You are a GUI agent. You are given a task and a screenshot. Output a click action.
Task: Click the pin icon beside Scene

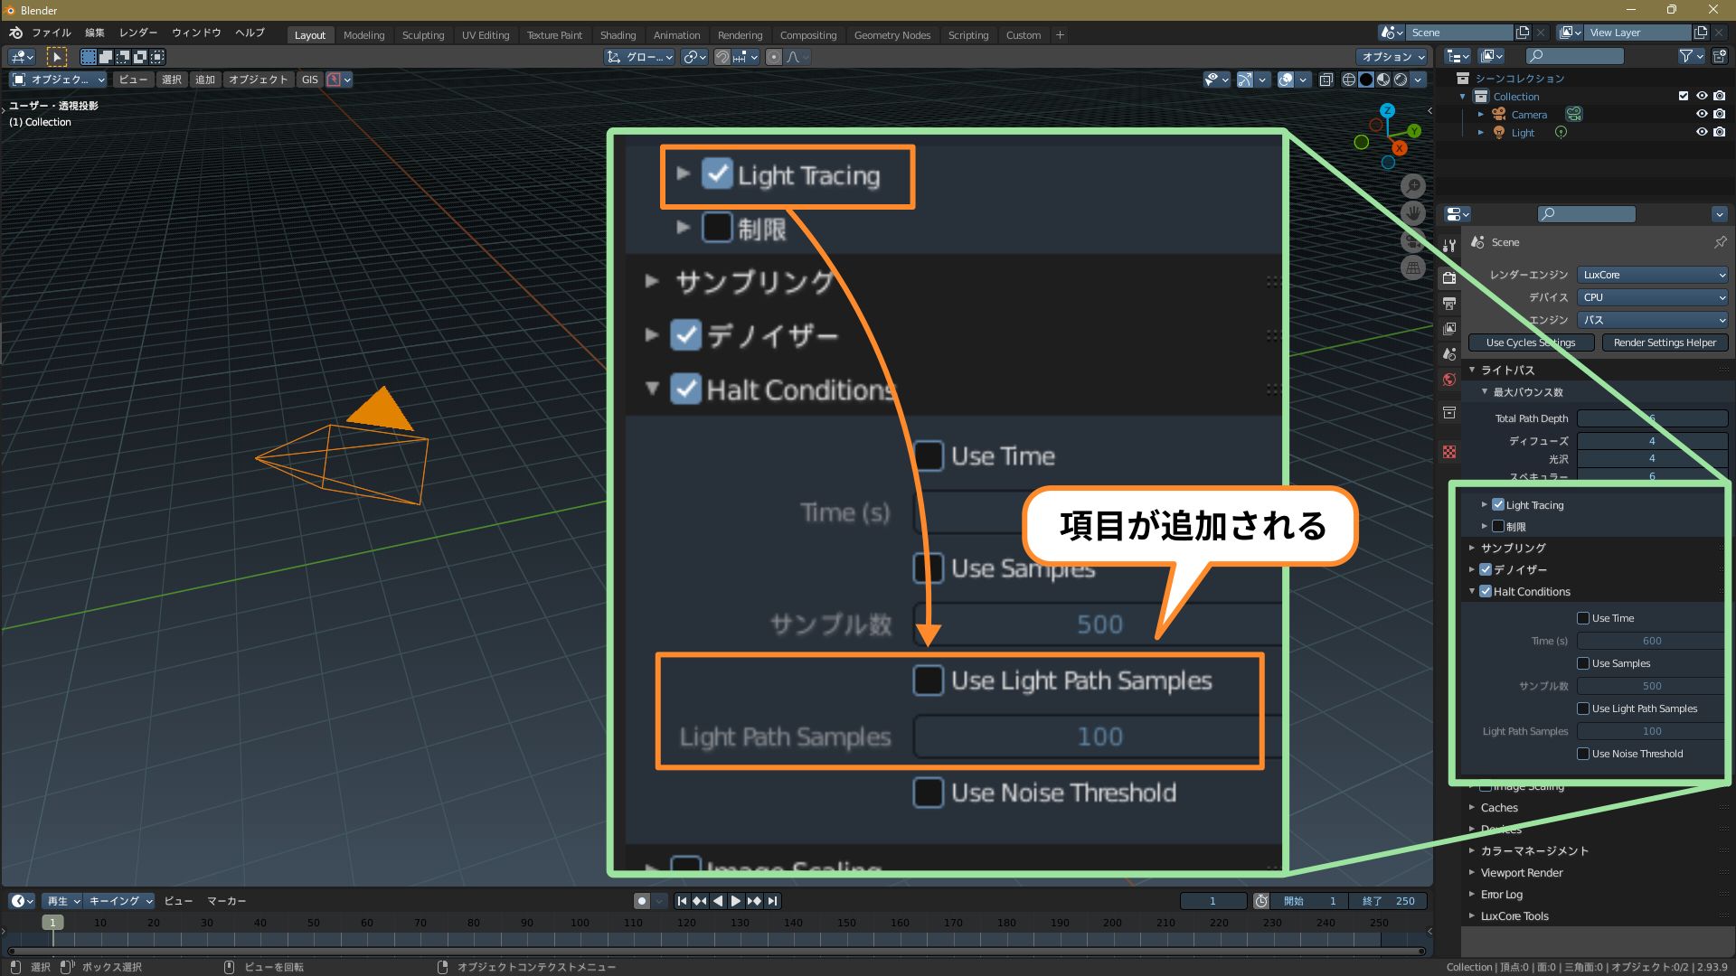tap(1720, 242)
